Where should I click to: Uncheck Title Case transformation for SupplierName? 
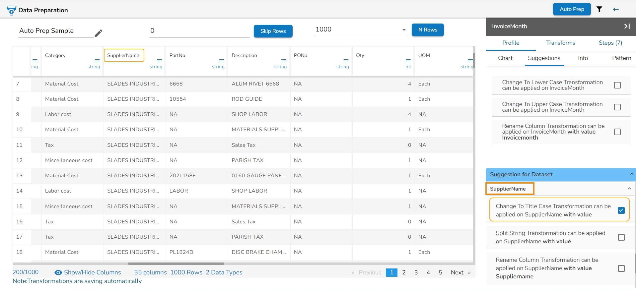pyautogui.click(x=621, y=210)
